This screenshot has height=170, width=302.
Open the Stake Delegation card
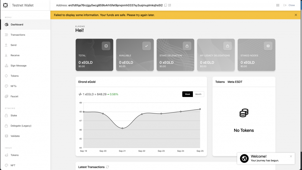[175, 55]
